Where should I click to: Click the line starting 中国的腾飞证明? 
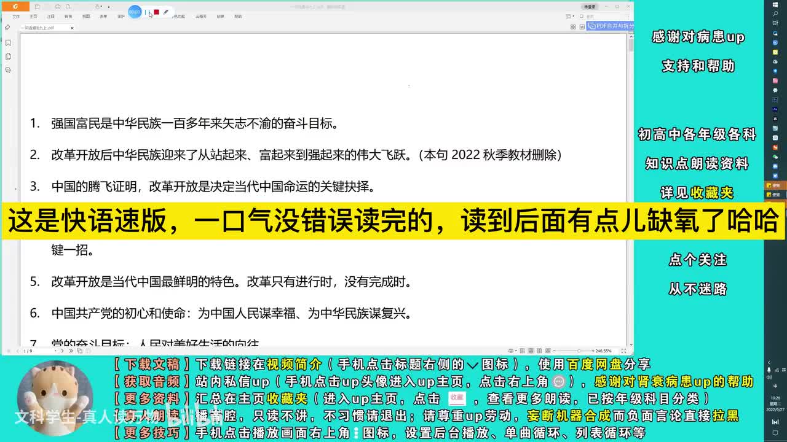pyautogui.click(x=213, y=187)
